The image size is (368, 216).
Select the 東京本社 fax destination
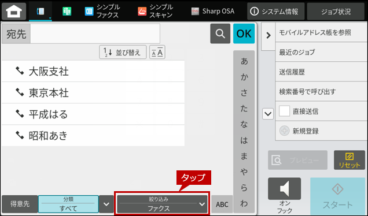(x=93, y=93)
